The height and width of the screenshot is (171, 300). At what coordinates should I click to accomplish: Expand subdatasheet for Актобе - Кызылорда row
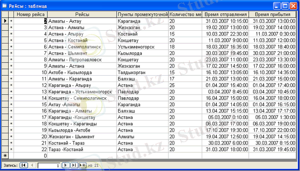[11, 72]
